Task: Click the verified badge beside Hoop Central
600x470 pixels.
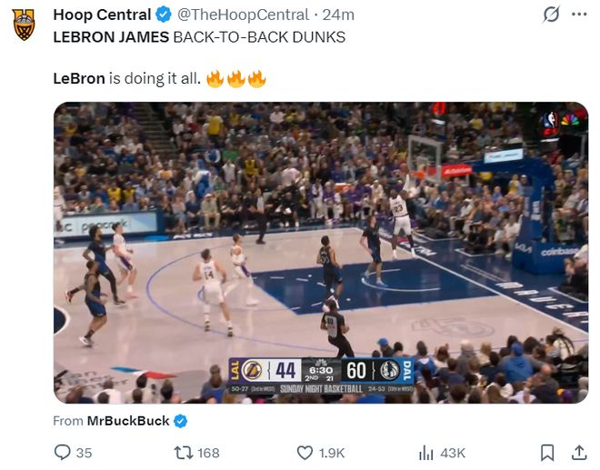Action: (x=163, y=15)
